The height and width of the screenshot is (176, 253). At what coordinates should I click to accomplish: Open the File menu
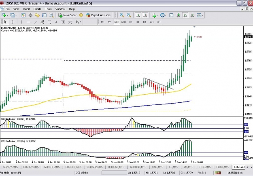click(x=7, y=9)
